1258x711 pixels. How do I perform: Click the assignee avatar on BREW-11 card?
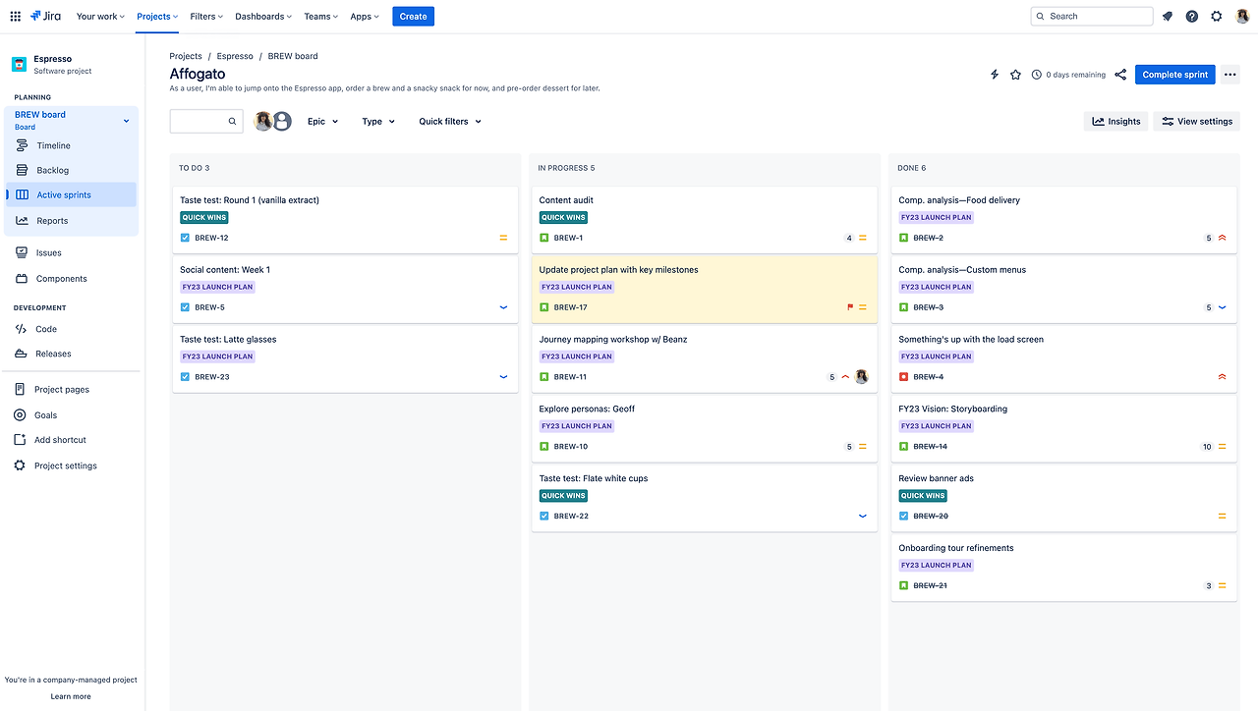862,377
